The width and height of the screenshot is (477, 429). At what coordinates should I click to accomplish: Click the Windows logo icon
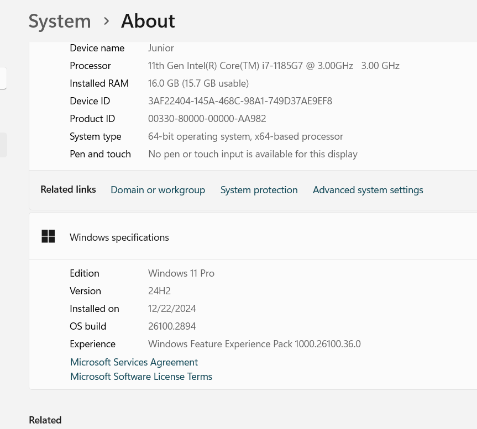pyautogui.click(x=48, y=236)
